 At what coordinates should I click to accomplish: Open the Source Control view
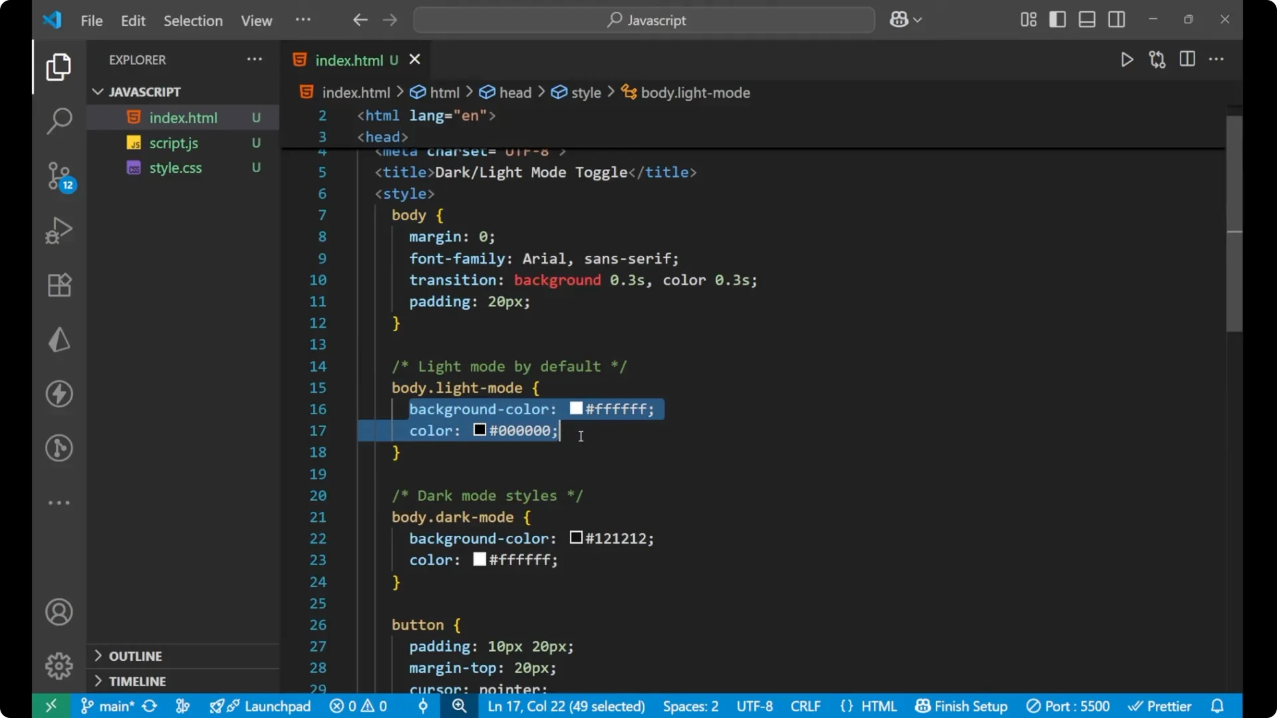pyautogui.click(x=59, y=176)
